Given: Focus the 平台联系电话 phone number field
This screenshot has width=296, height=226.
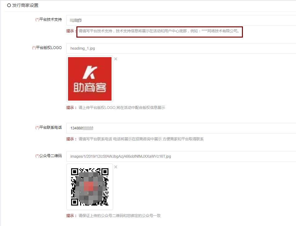Looking at the screenshot, I should click(181, 128).
